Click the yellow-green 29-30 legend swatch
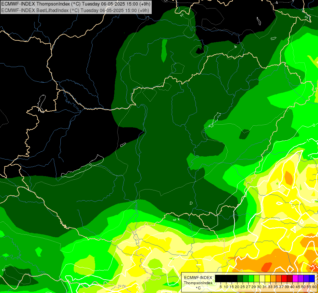The height and width of the screenshot is (293, 318). pyautogui.click(x=257, y=279)
